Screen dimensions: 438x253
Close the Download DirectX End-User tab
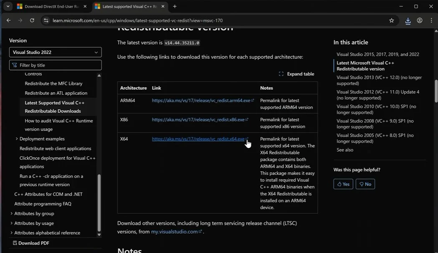[x=85, y=6]
